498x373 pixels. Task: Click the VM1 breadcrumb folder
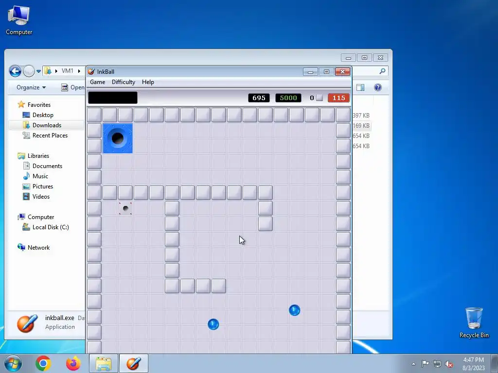(67, 71)
